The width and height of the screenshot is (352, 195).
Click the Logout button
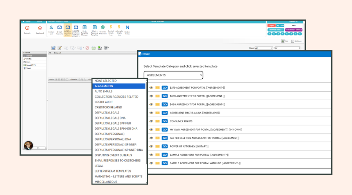271,25
